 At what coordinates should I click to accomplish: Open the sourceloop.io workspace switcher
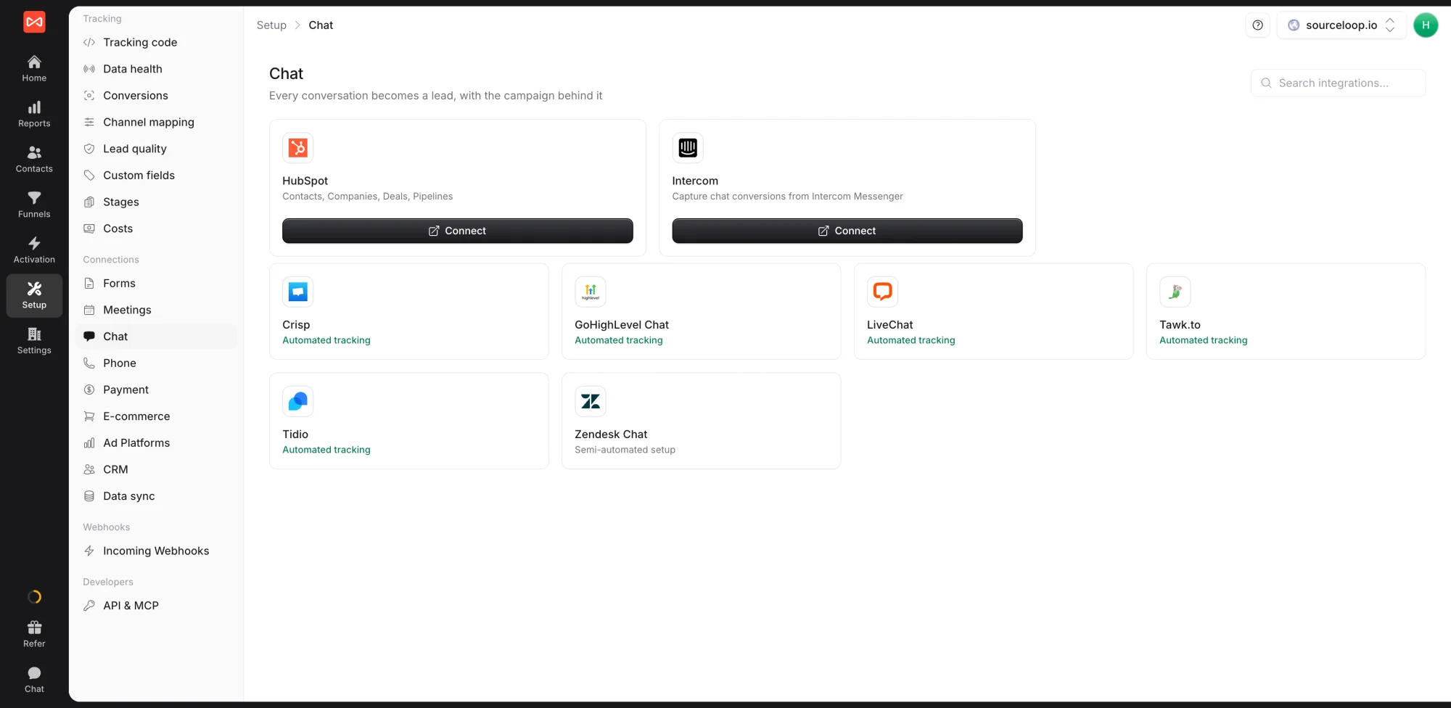(1341, 25)
